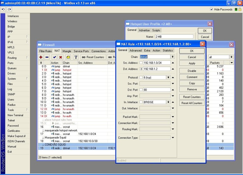
Task: Switch to the Mangle tab in Firewall
Action: pos(67,51)
